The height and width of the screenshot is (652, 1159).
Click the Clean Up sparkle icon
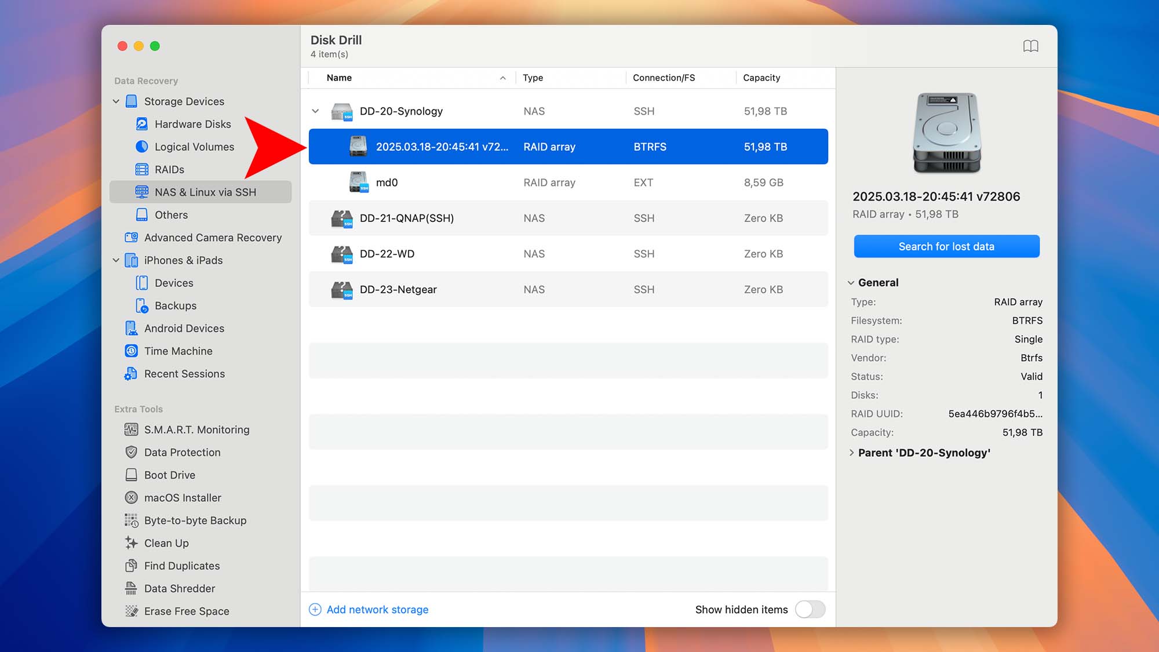click(x=132, y=543)
